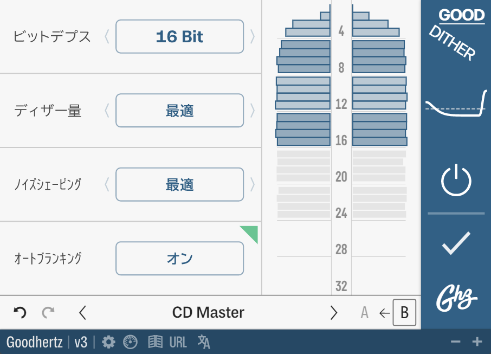
Task: Open the CD Master preset name menu
Action: (208, 313)
